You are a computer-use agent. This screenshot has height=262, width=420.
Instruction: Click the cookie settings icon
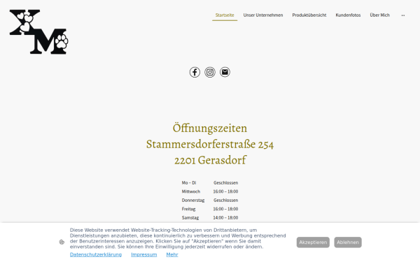[62, 242]
